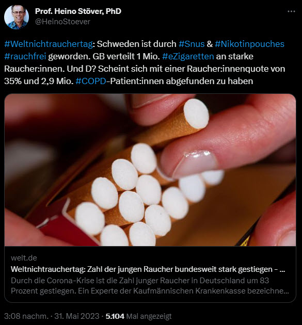Open the #Nikotinpouches hashtag
Image resolution: width=302 pixels, height=325 pixels.
tap(249, 44)
